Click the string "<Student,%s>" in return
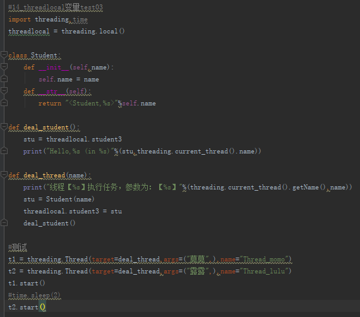360x317 pixels. [92, 104]
